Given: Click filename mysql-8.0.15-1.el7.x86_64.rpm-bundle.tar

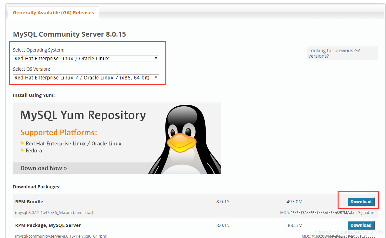Looking at the screenshot, I should 54,213.
